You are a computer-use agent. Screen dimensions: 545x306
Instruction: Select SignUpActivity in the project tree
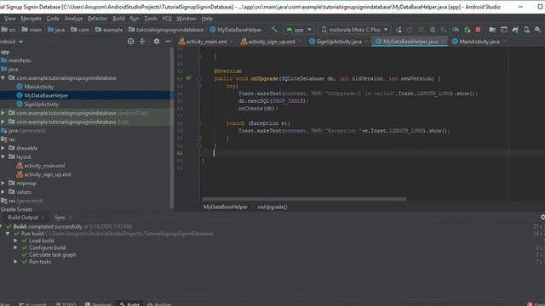[x=42, y=104]
